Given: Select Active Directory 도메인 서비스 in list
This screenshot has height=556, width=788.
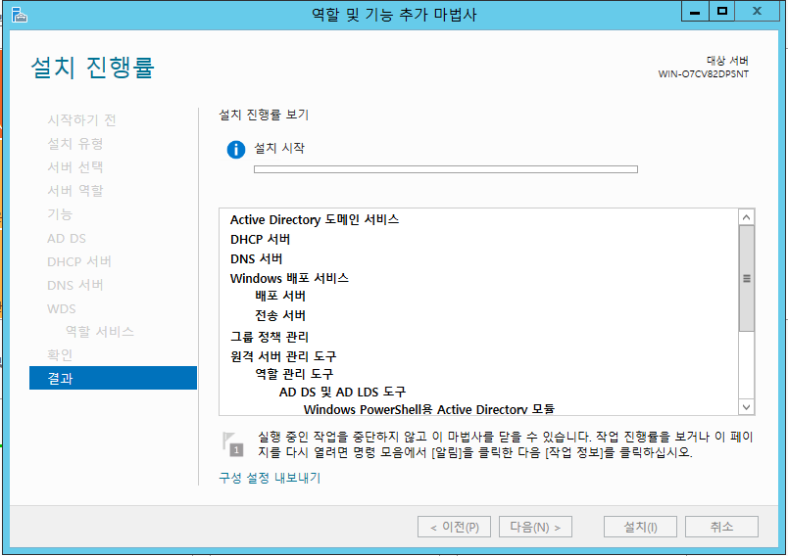Looking at the screenshot, I should coord(314,219).
